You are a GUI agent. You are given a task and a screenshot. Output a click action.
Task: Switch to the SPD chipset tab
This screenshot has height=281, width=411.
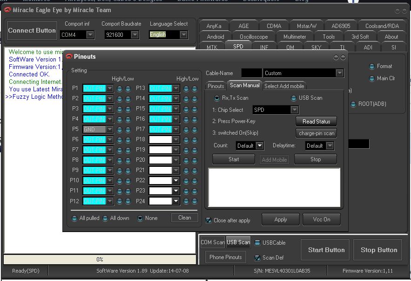pyautogui.click(x=238, y=46)
